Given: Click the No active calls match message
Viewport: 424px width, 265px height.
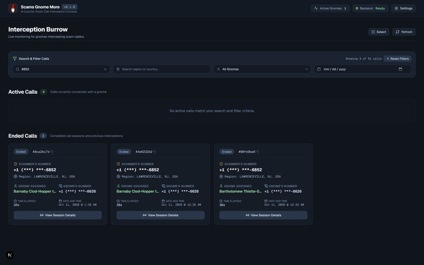Looking at the screenshot, I should point(211,111).
